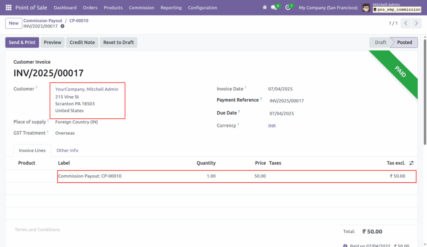Switch to the Other Info tab

[x=67, y=150]
